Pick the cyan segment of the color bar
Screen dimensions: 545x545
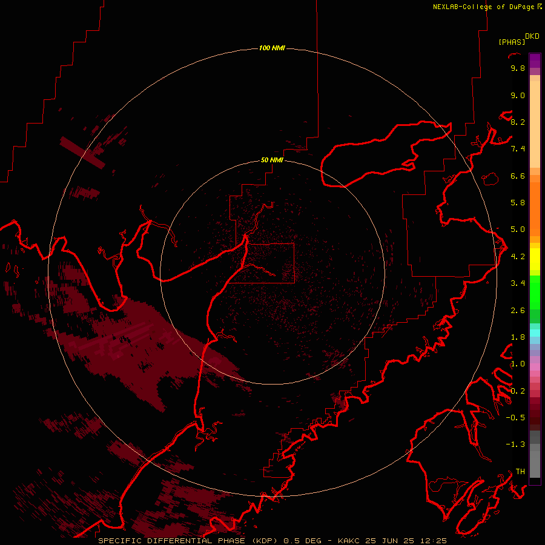(x=535, y=333)
